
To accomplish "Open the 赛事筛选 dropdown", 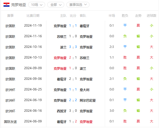I will point(78,5).
